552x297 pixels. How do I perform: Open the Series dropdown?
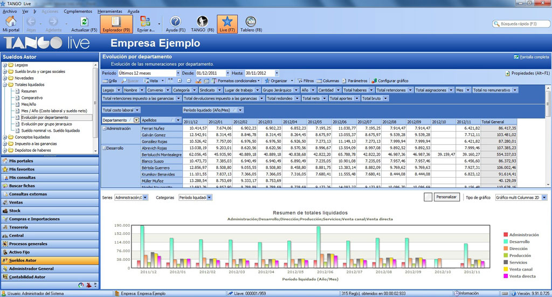[145, 198]
